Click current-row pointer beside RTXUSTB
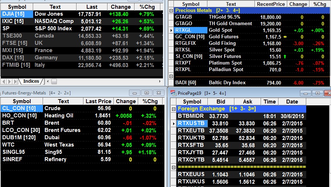The height and width of the screenshot is (187, 331). click(174, 124)
